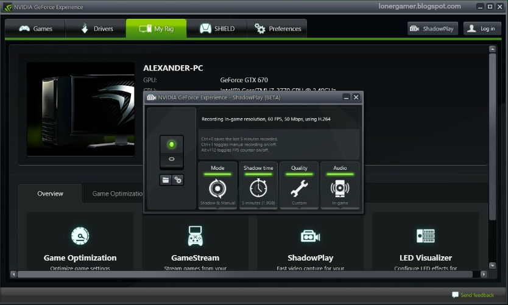
Task: Click the PC rig thumbnail image
Action: [x=80, y=109]
